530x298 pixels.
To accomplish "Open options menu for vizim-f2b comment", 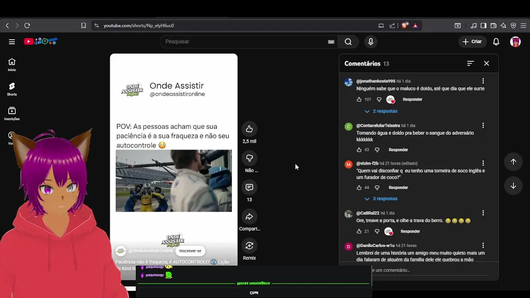I will coord(483,163).
